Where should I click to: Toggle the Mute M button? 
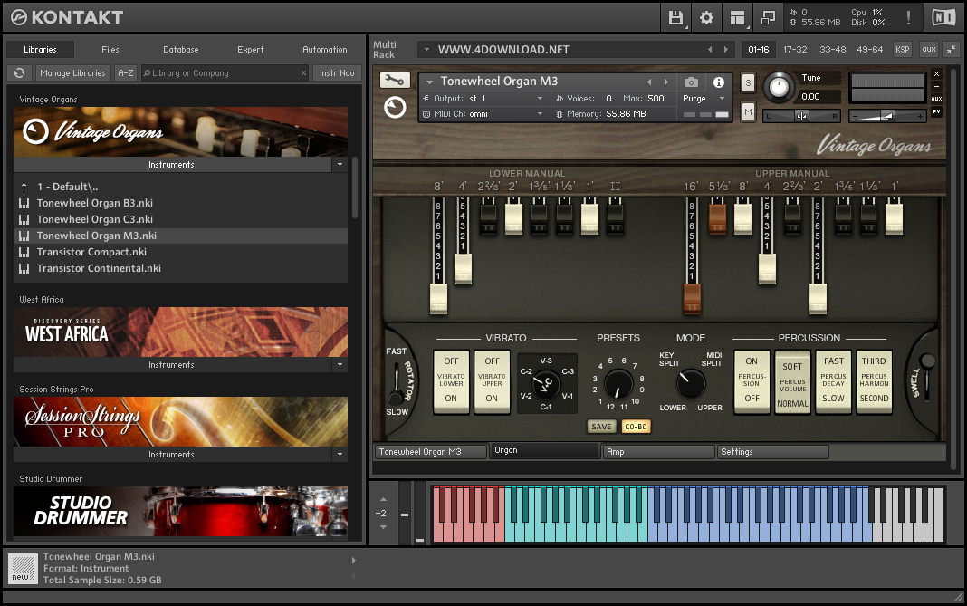click(748, 111)
